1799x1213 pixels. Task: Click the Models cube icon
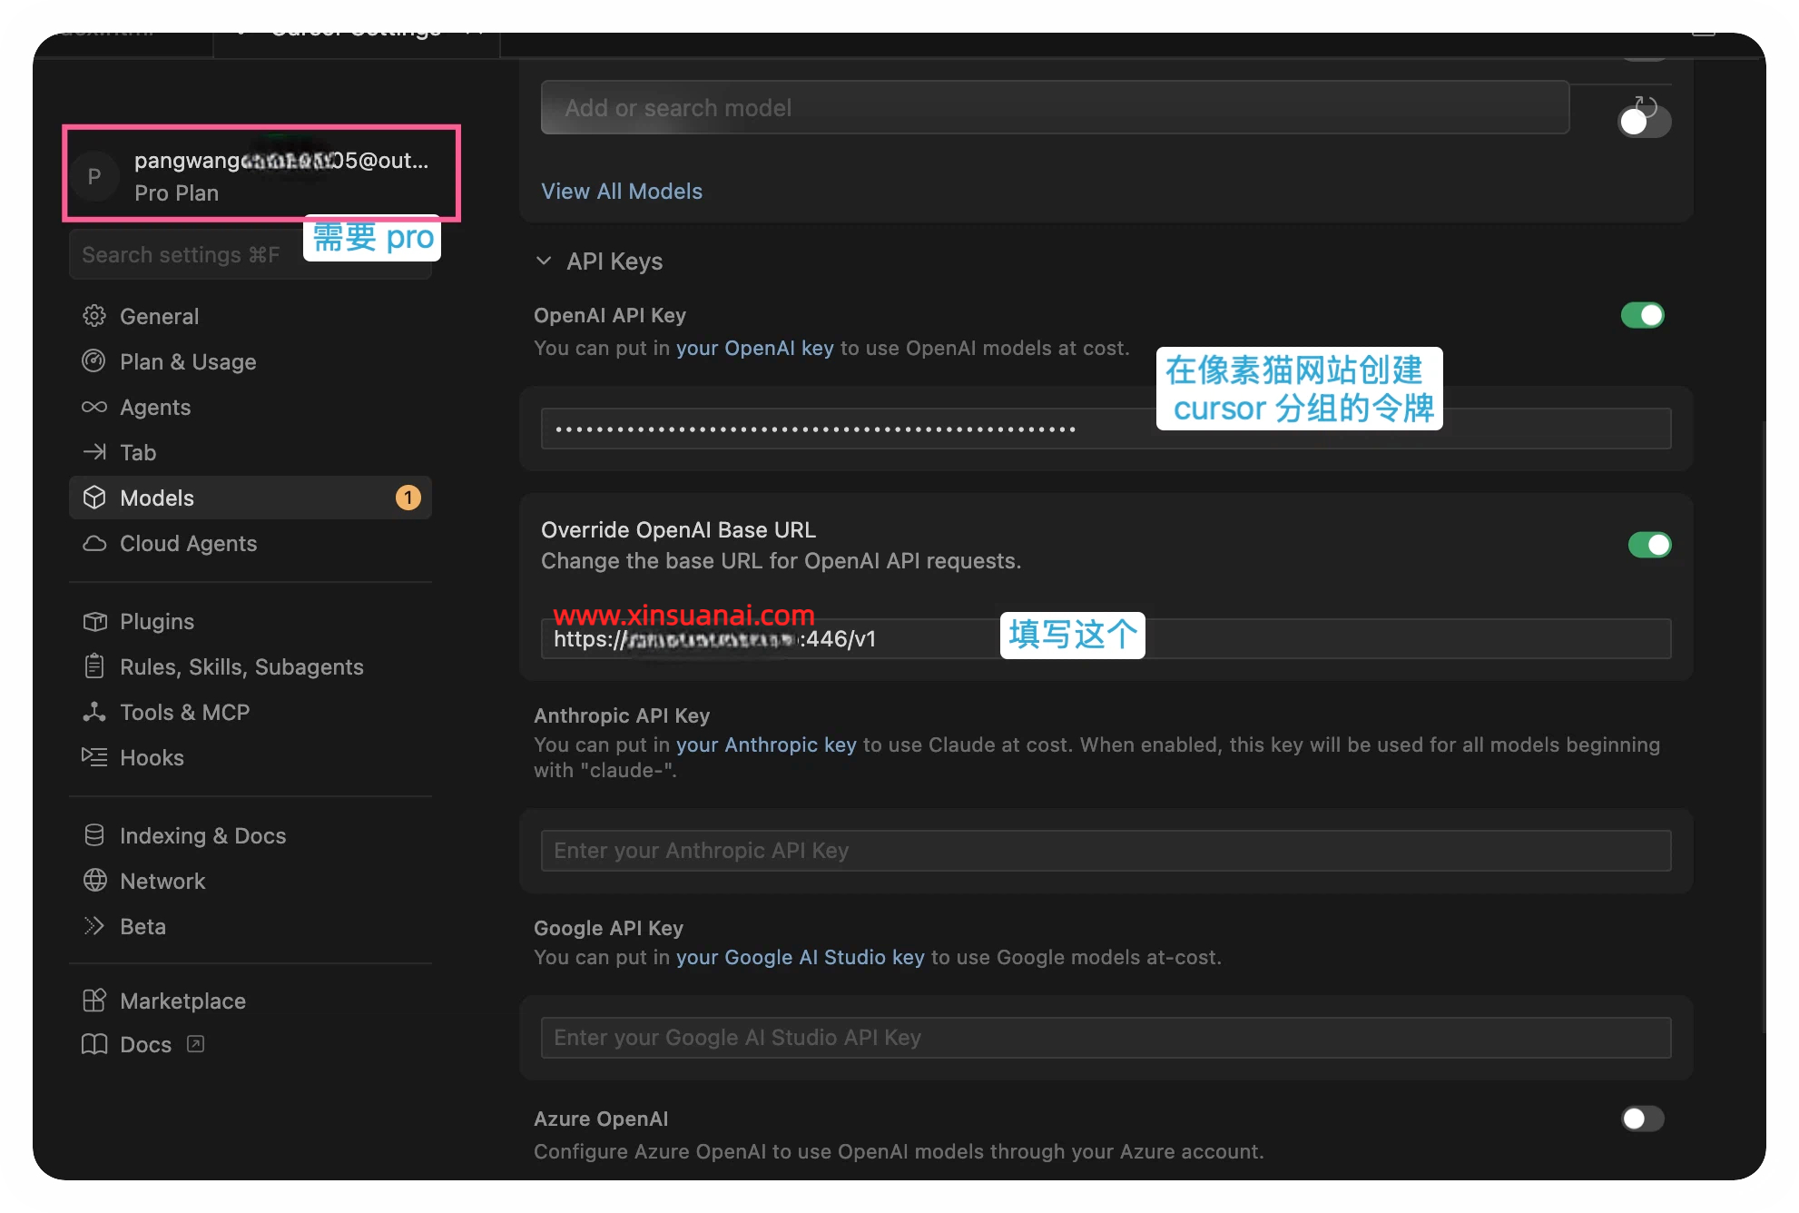94,498
